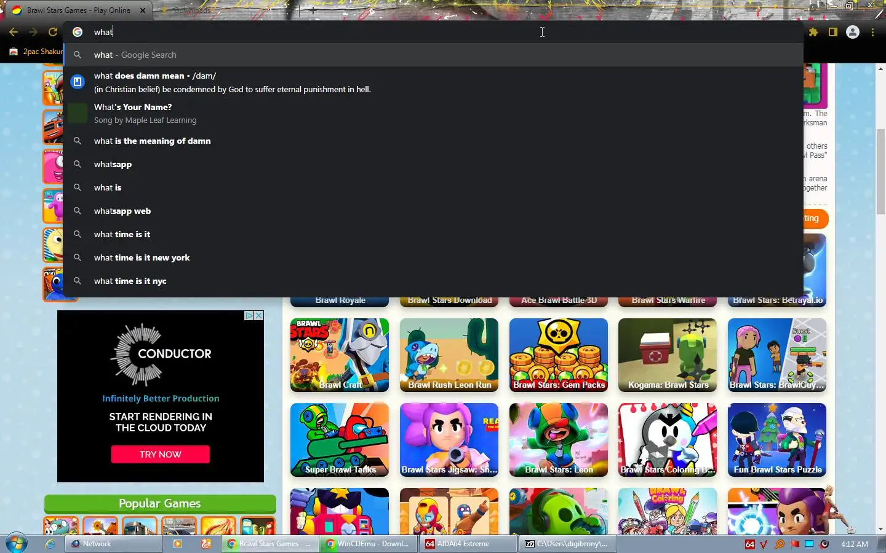Open the Brawl Stars: Leon game
This screenshot has height=553, width=886.
click(x=559, y=440)
